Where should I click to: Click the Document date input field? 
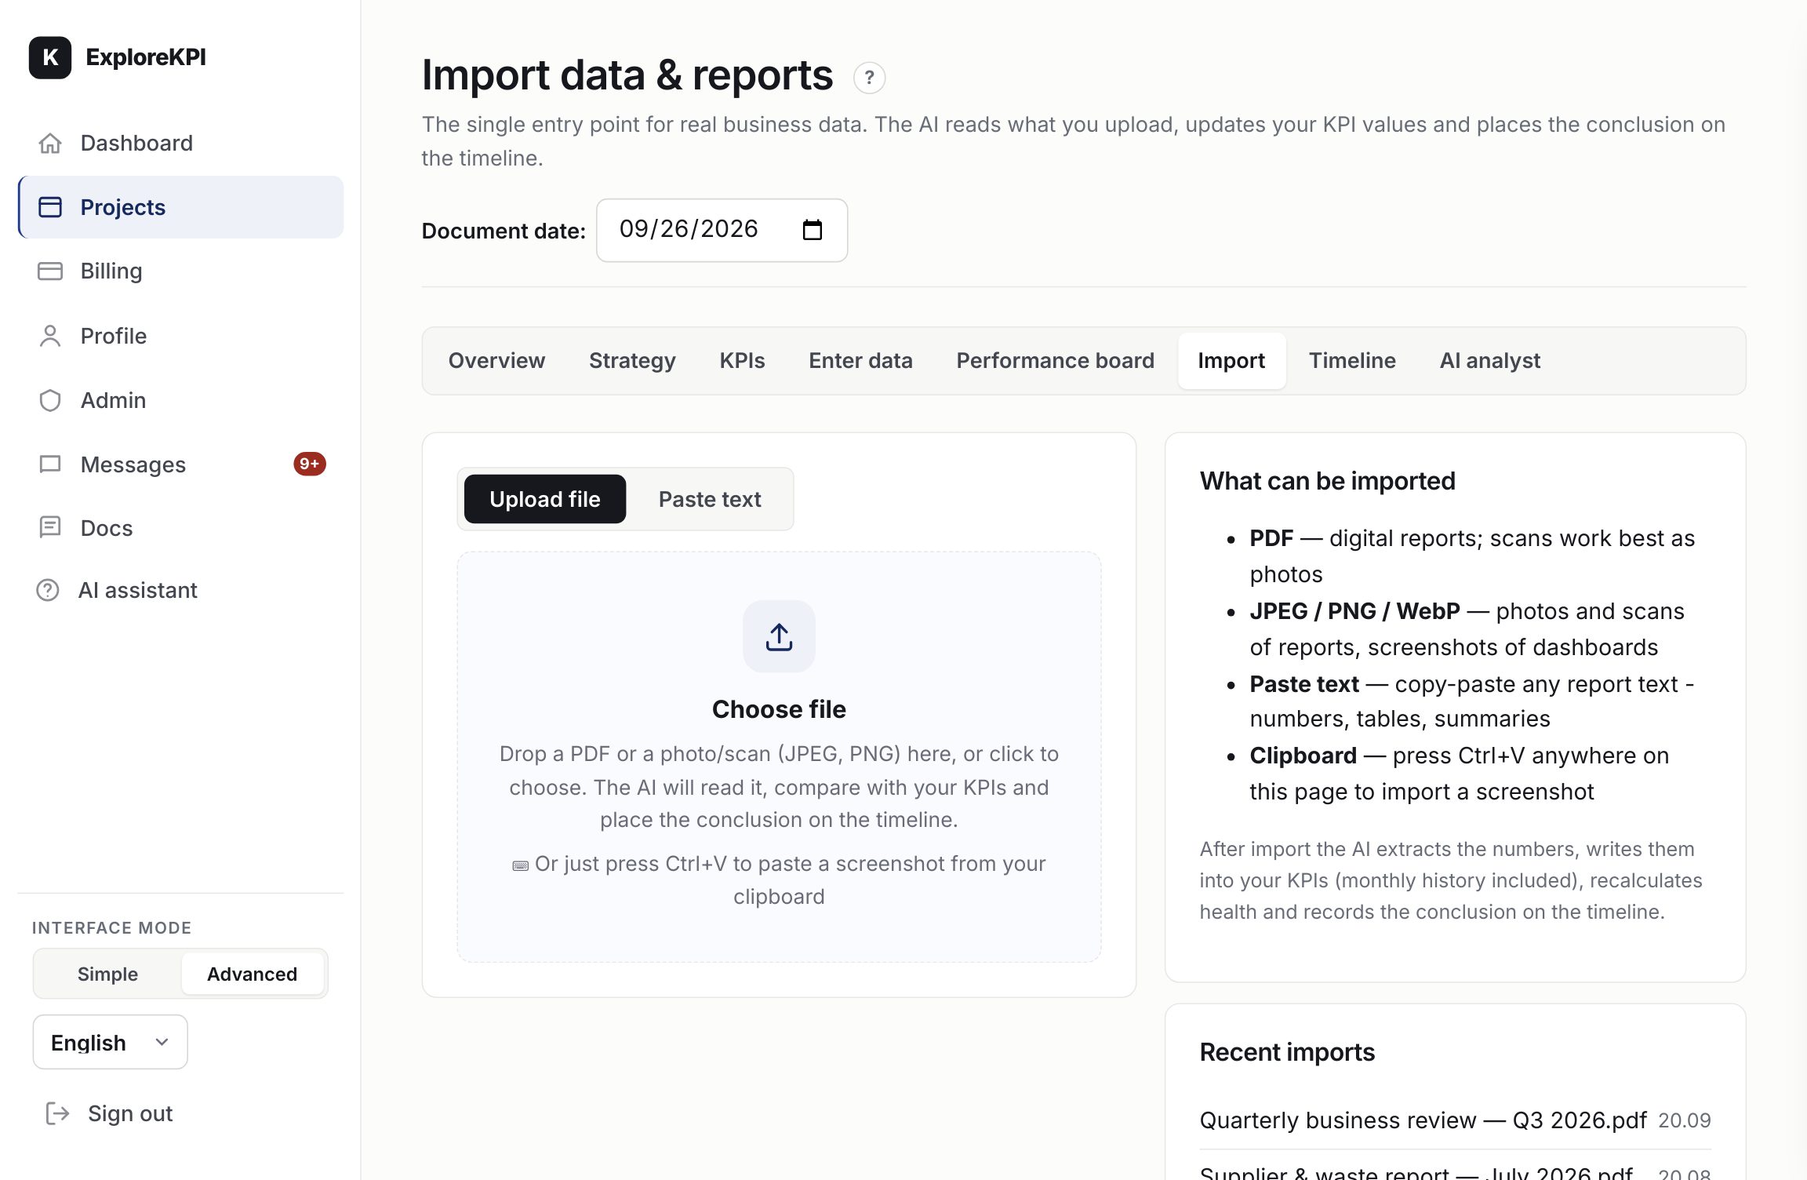coord(722,230)
